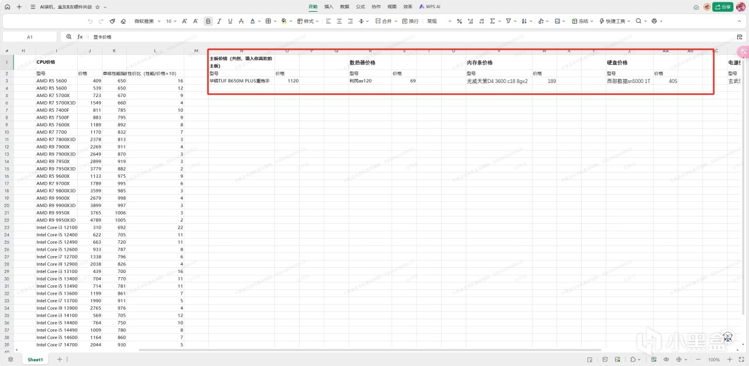This screenshot has height=366, width=749.
Task: Open the user profile avatar
Action: (x=741, y=7)
